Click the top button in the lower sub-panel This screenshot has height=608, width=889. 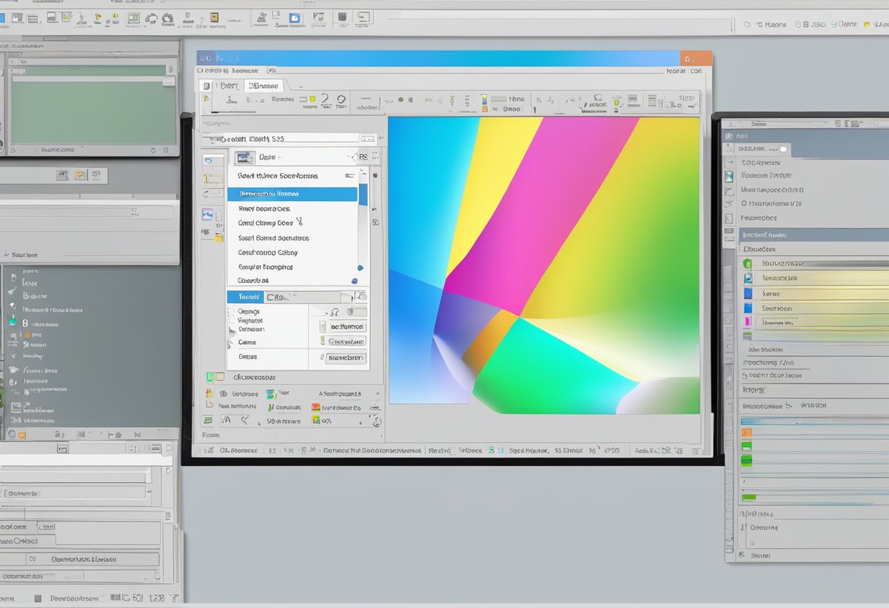tap(346, 327)
